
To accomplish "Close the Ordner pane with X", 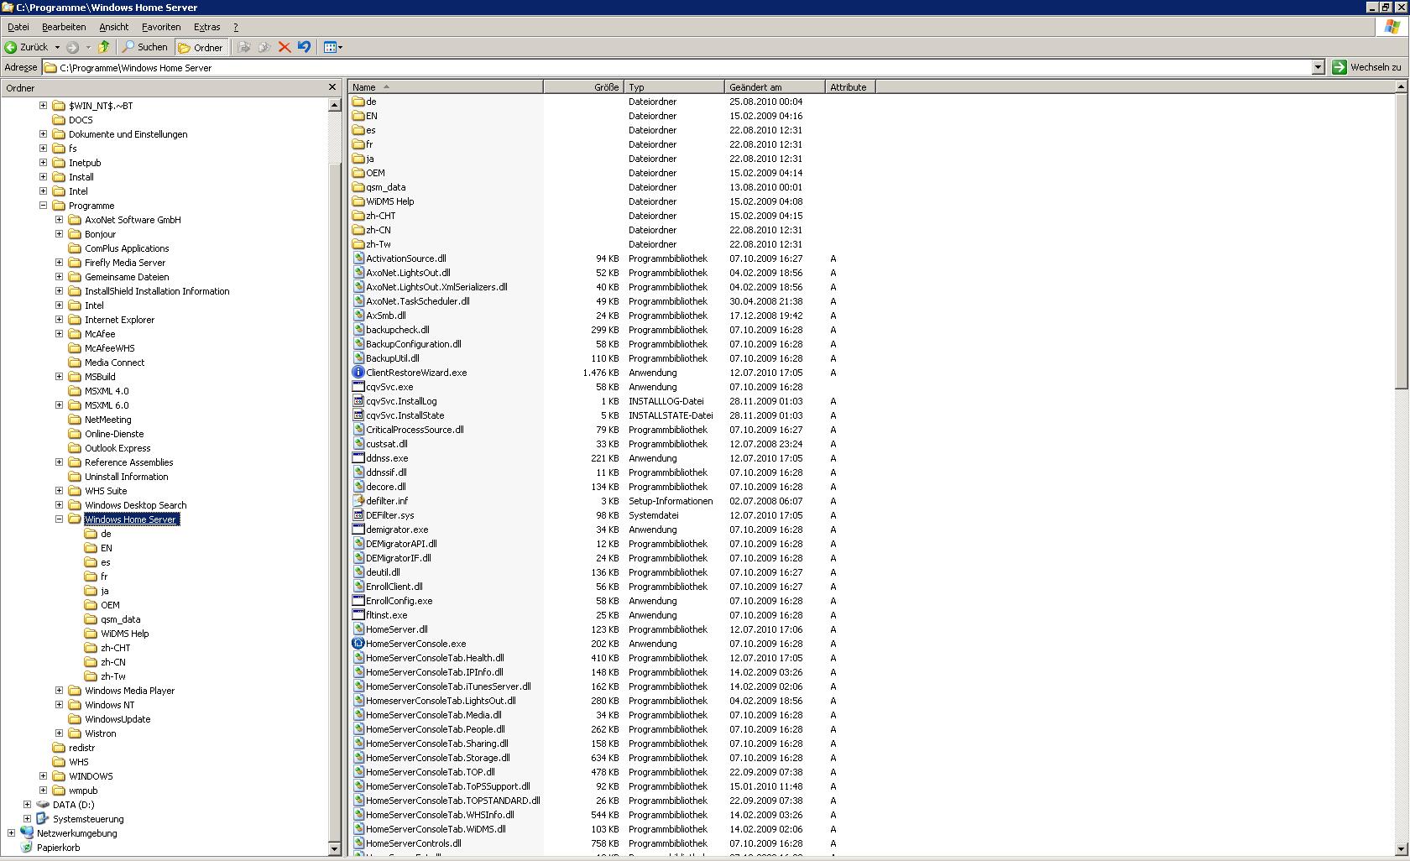I will point(332,87).
